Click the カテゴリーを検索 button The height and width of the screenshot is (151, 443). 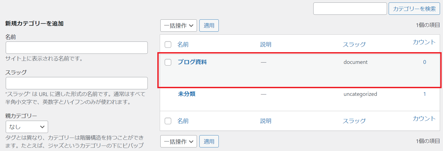click(414, 9)
